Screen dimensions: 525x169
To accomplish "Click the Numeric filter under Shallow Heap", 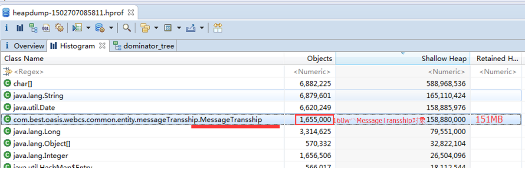I will click(x=403, y=72).
